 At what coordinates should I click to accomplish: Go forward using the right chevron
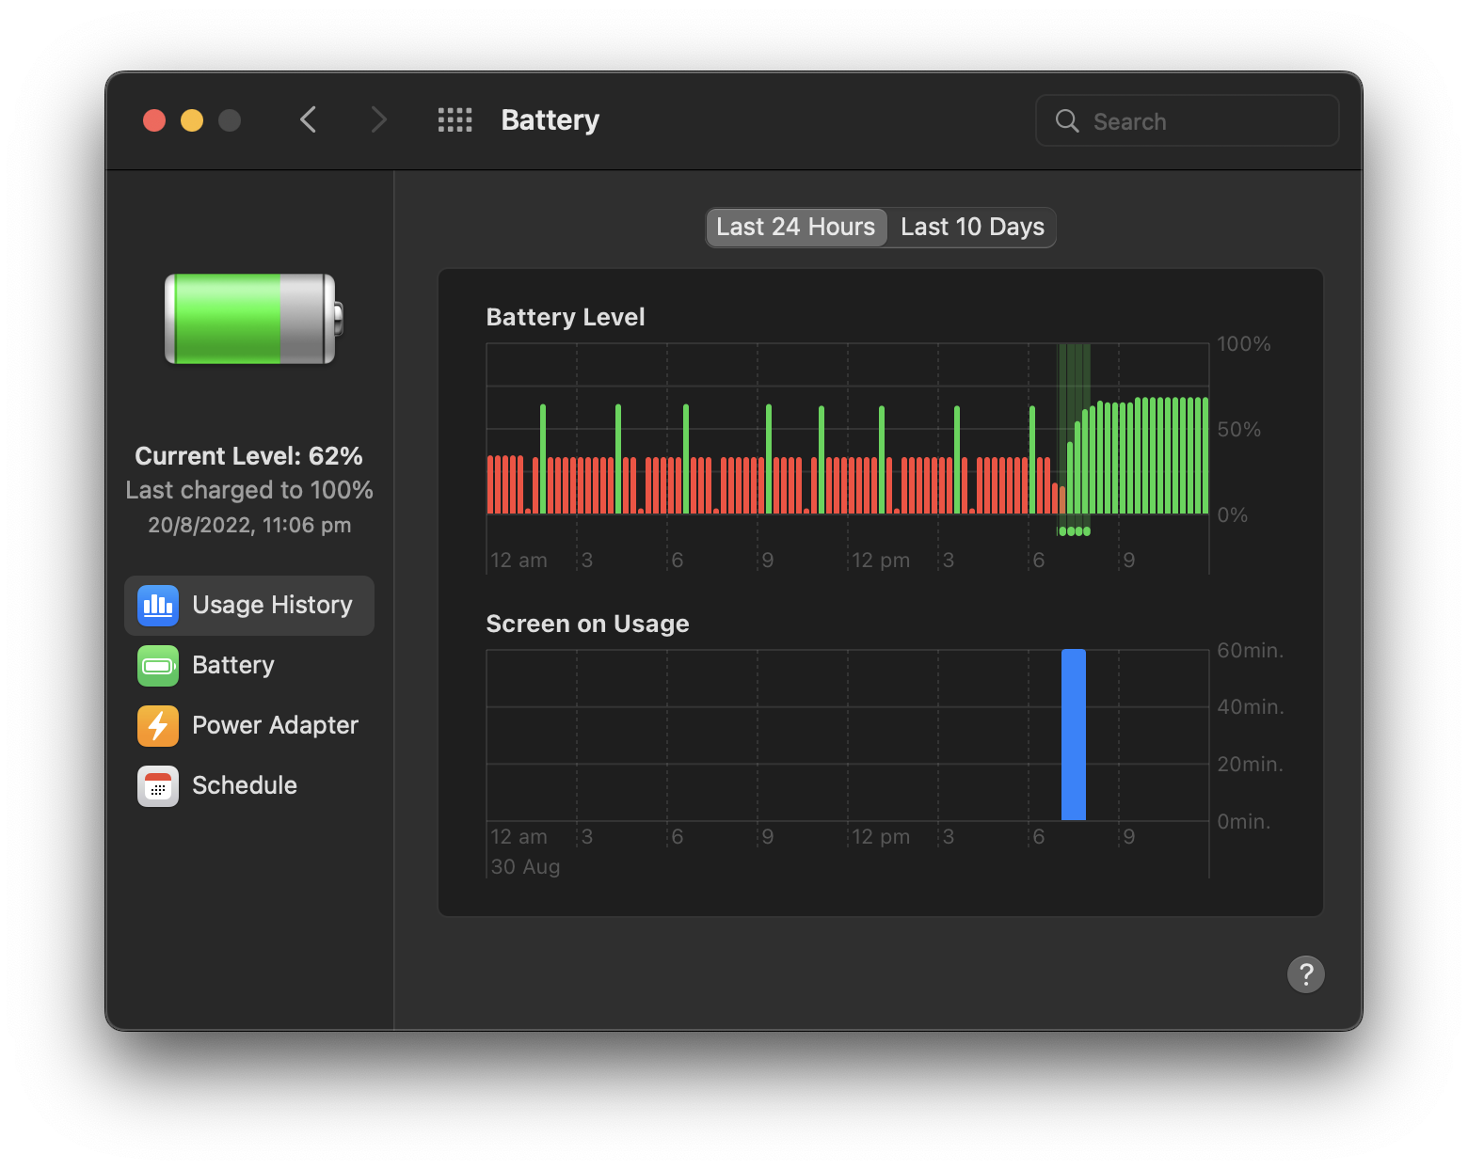click(378, 120)
